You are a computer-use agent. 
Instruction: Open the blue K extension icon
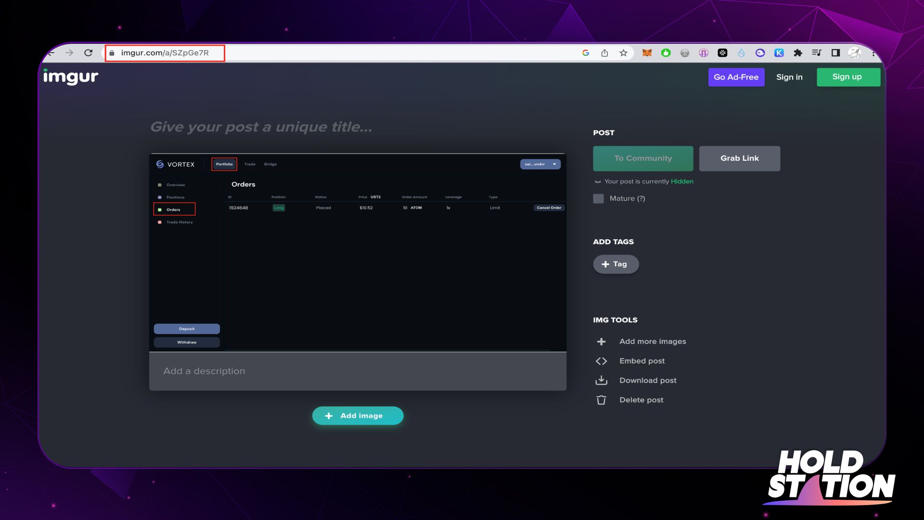779,53
